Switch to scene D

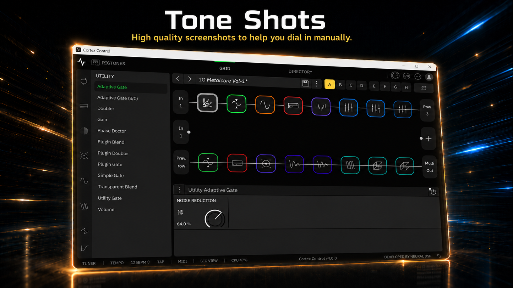(x=362, y=85)
